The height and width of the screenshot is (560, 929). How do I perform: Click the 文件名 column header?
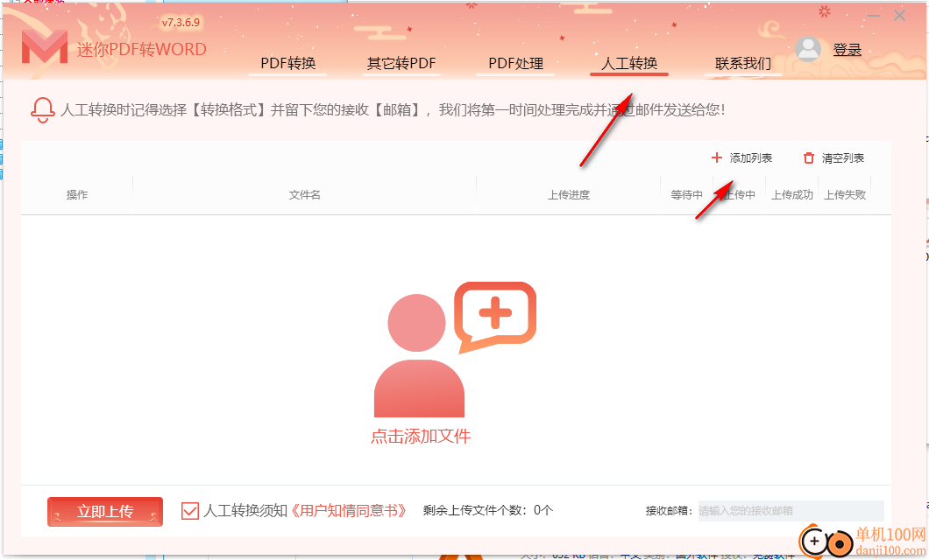point(304,194)
